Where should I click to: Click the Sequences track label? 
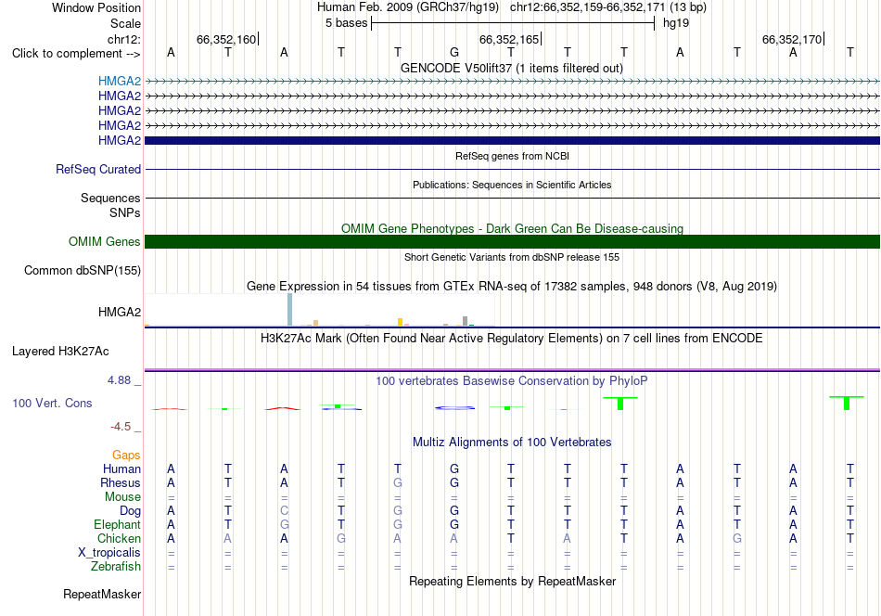[110, 198]
